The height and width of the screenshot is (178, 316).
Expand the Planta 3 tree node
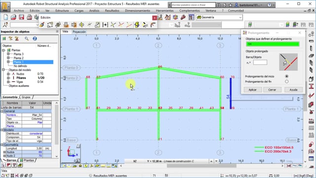(x=8, y=54)
